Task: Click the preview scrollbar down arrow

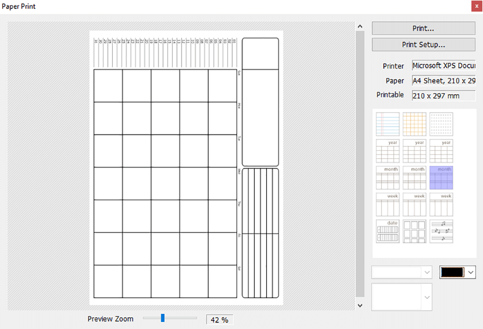Action: 359,305
